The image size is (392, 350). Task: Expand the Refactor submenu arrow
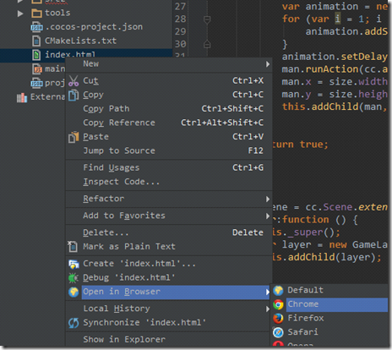pos(268,200)
